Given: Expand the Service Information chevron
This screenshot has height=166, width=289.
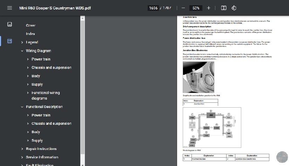Looking at the screenshot, I should click(22, 157).
